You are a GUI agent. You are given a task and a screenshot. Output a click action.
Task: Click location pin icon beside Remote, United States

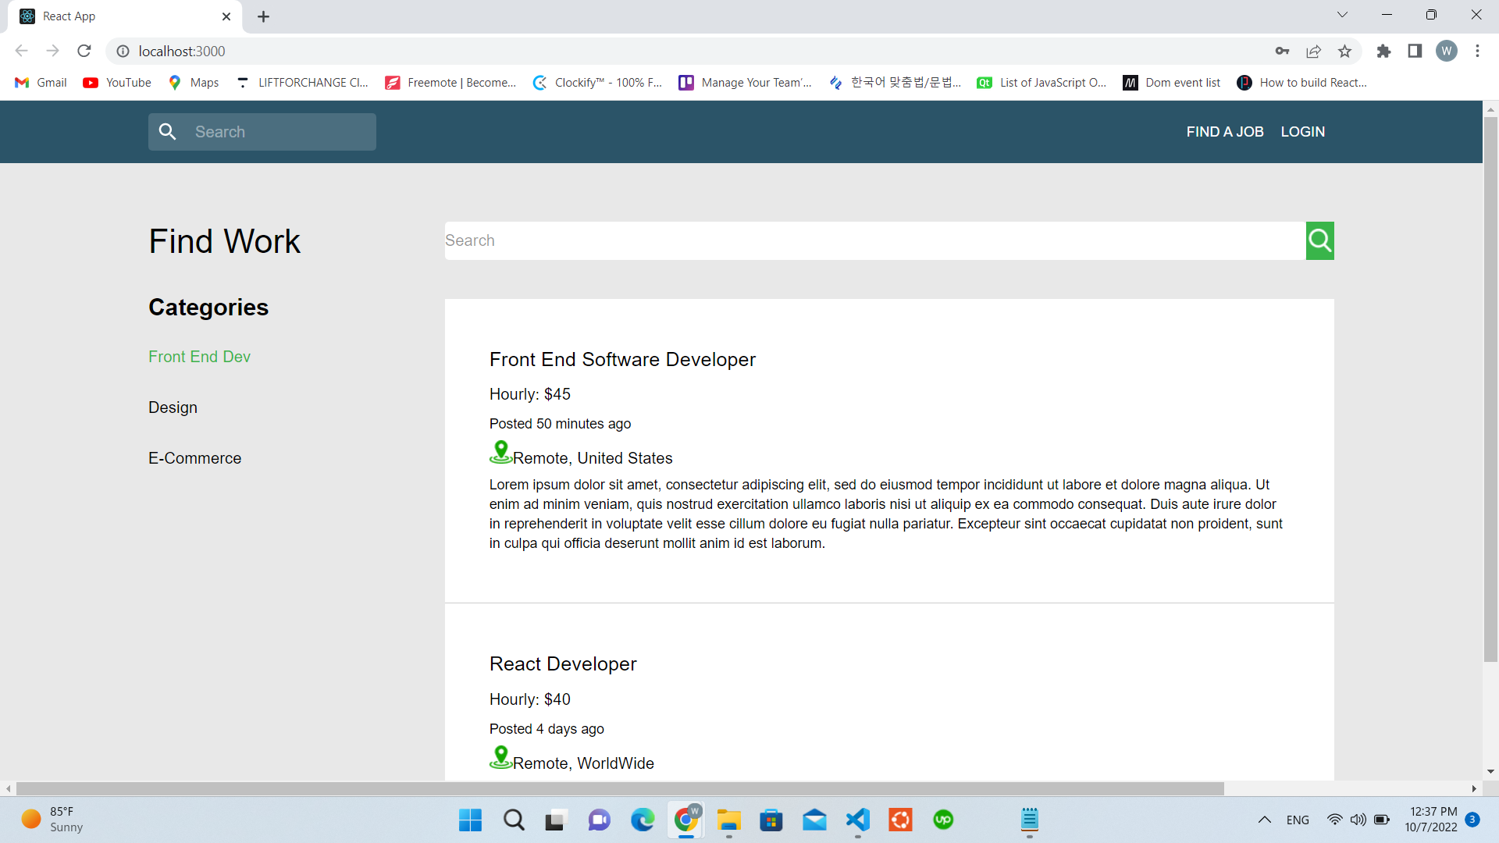click(x=500, y=453)
